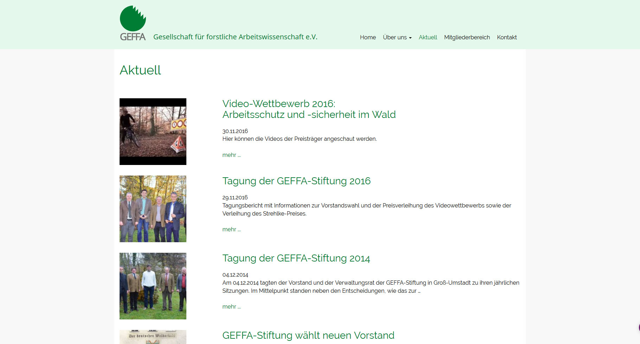Click mehr under the Tagung 2016 article
Image resolution: width=640 pixels, height=344 pixels.
[x=231, y=229]
